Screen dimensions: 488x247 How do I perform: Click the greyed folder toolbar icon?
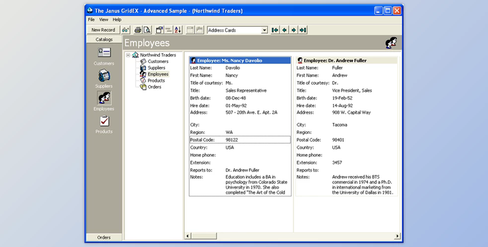(x=199, y=30)
